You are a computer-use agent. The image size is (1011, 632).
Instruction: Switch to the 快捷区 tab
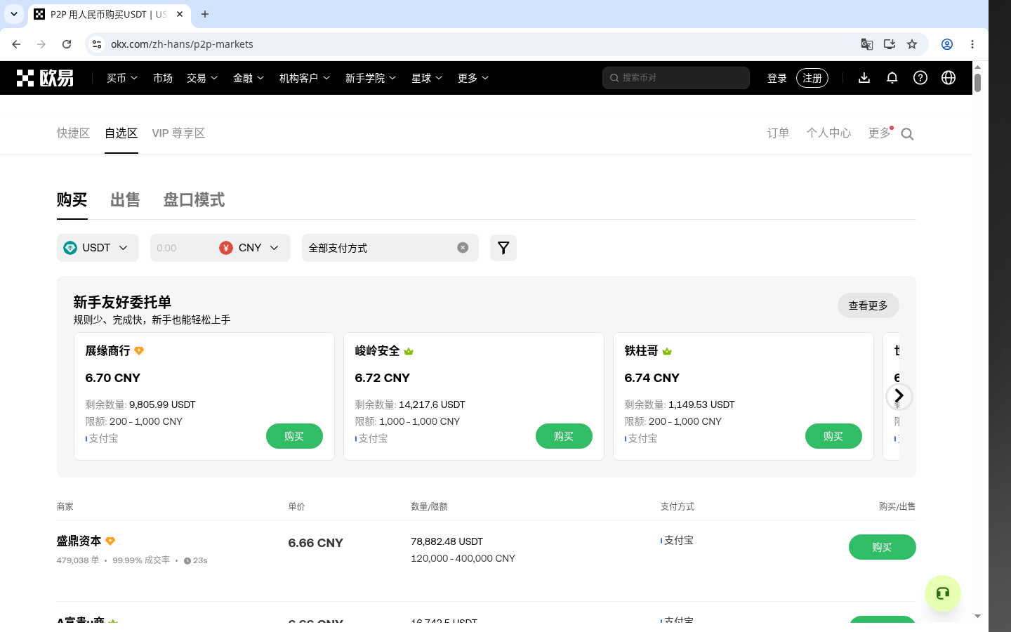tap(74, 133)
